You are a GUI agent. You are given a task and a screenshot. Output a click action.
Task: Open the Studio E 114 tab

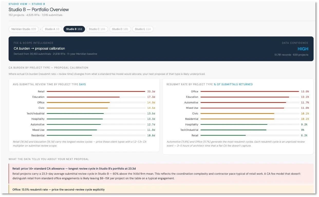click(143, 29)
